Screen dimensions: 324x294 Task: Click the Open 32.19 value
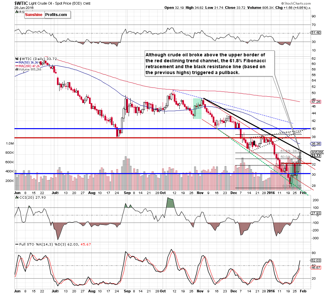coord(174,8)
